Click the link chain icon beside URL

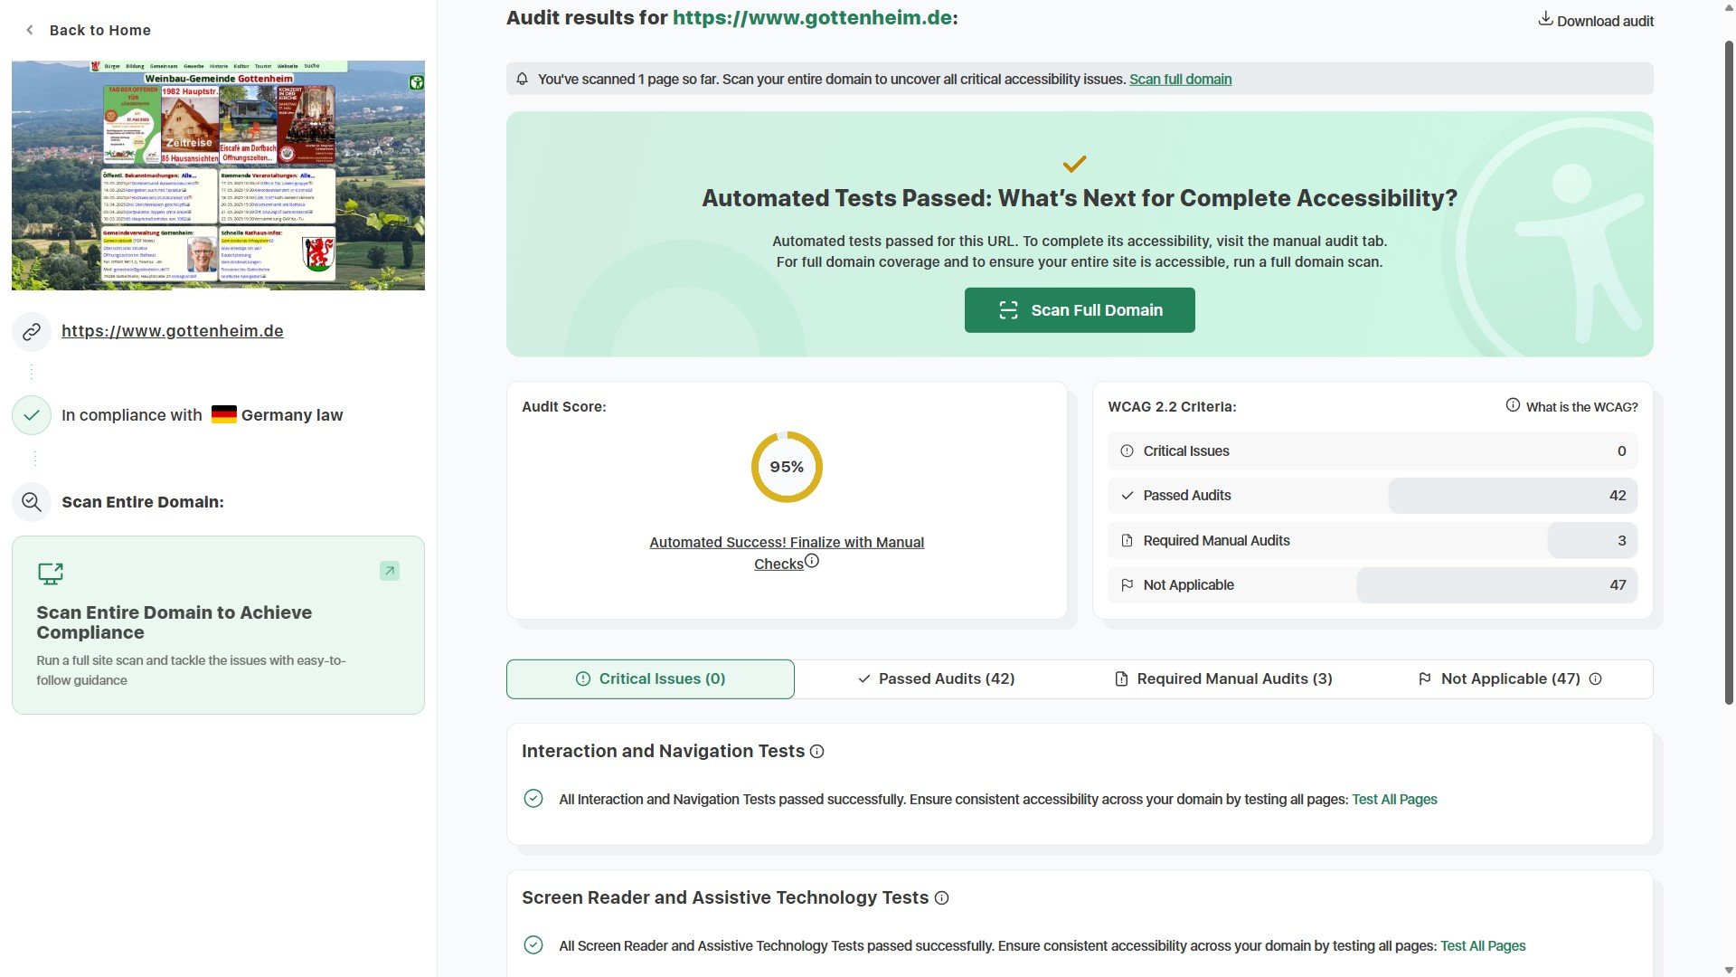click(32, 331)
